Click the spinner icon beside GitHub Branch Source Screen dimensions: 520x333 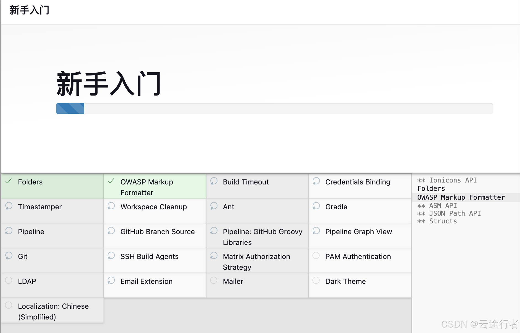click(111, 231)
